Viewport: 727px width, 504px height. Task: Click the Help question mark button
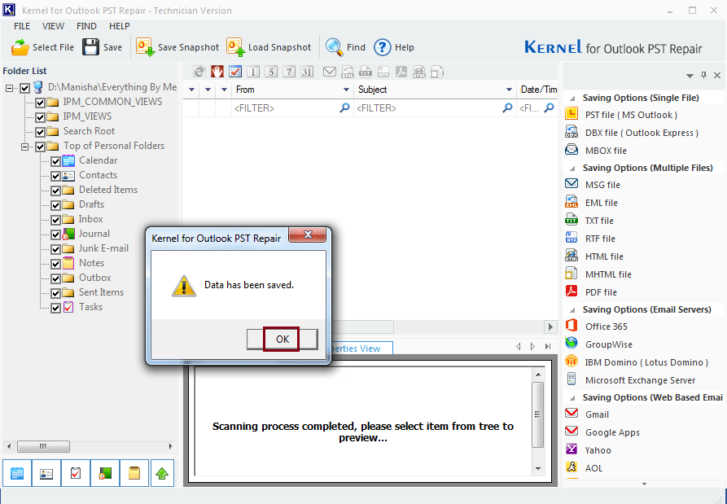pyautogui.click(x=394, y=47)
